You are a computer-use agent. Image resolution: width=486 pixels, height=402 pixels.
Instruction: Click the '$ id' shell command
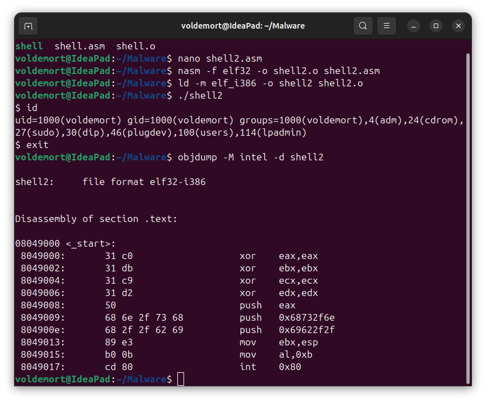[x=26, y=108]
